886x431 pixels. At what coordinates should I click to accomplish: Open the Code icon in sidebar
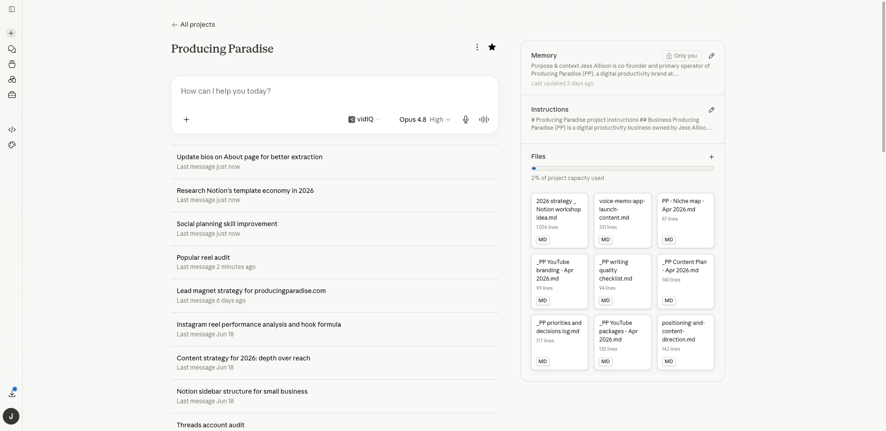pos(12,130)
